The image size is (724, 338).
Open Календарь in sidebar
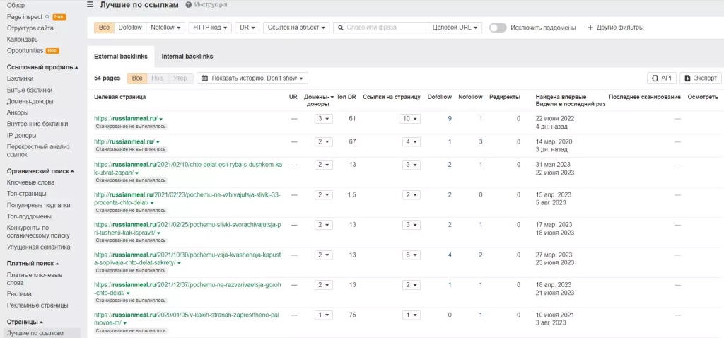pos(22,40)
